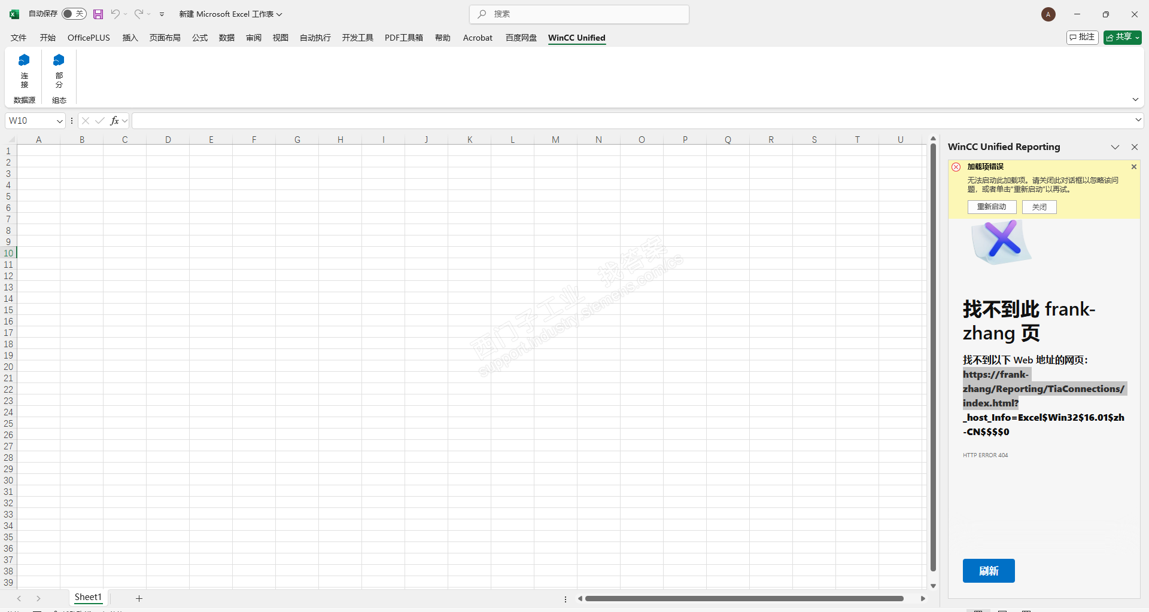Switch to the 插入 tab

click(x=130, y=38)
